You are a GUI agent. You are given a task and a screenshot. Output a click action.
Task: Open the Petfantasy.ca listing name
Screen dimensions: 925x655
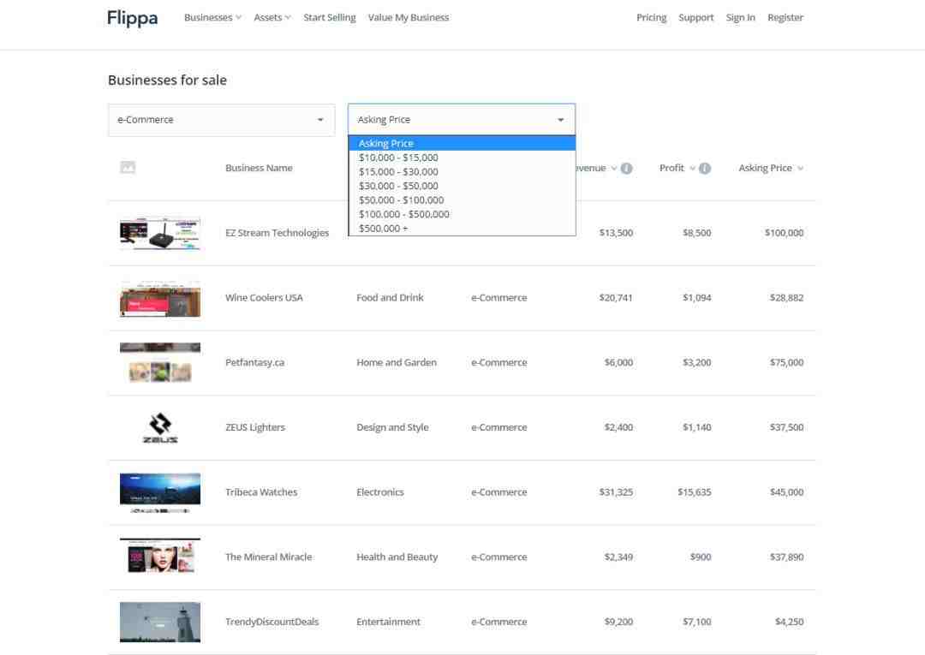(255, 362)
